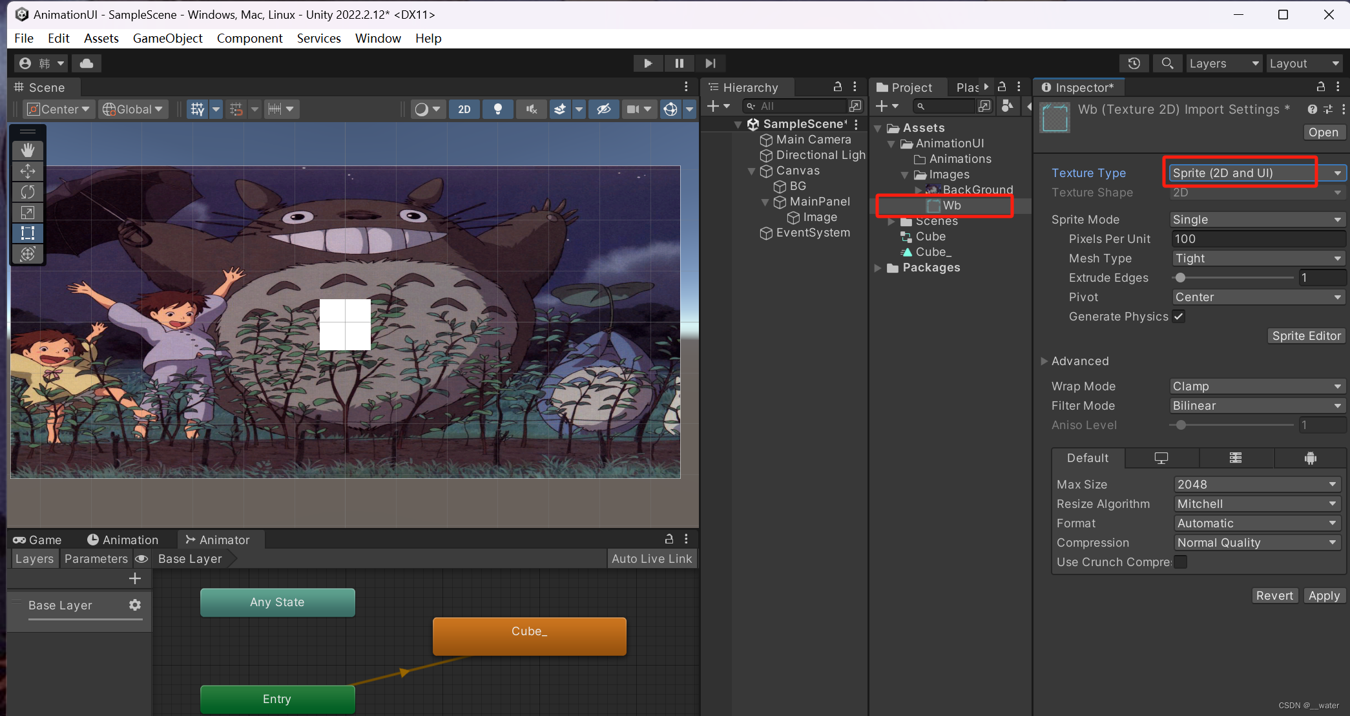Click the Play button
Image resolution: width=1350 pixels, height=716 pixels.
point(648,63)
